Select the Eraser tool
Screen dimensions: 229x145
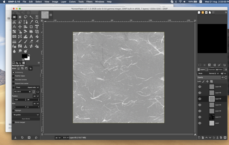(x=31, y=41)
